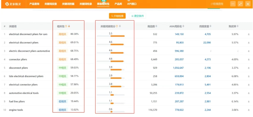Sort by 月搜索量 column arrows
Image resolution: width=253 pixels, height=117 pixels.
210,26
